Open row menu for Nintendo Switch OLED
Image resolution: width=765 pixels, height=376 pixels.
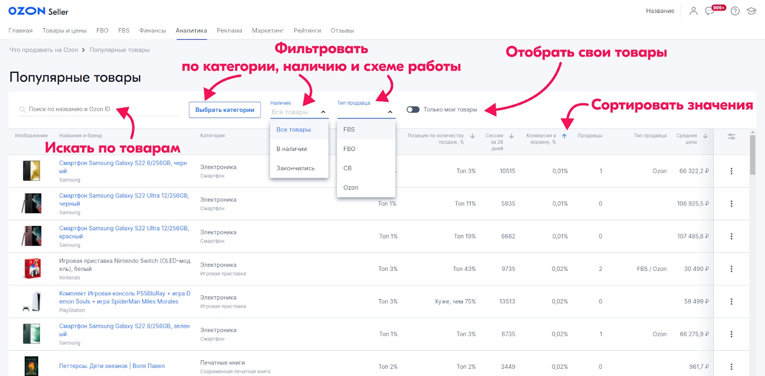(x=731, y=269)
